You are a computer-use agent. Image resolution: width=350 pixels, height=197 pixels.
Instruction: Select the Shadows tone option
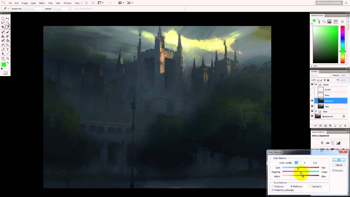(273, 186)
